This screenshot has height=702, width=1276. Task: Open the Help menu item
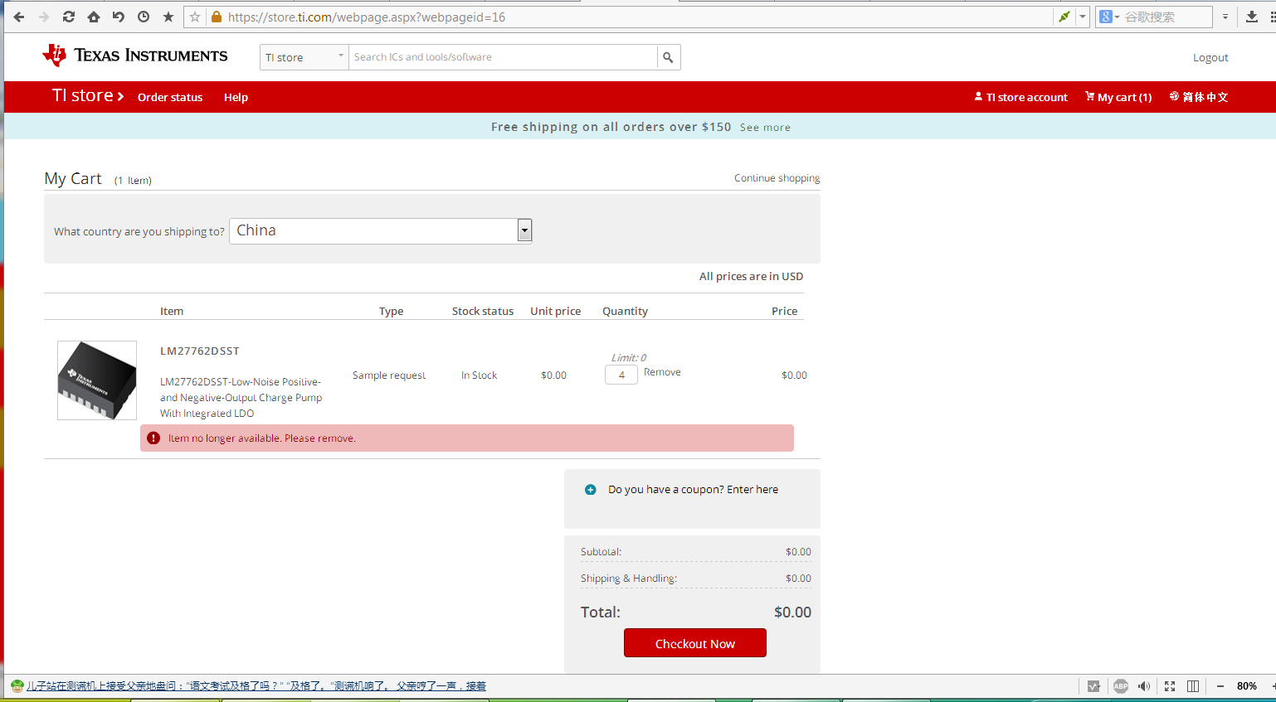coord(236,97)
